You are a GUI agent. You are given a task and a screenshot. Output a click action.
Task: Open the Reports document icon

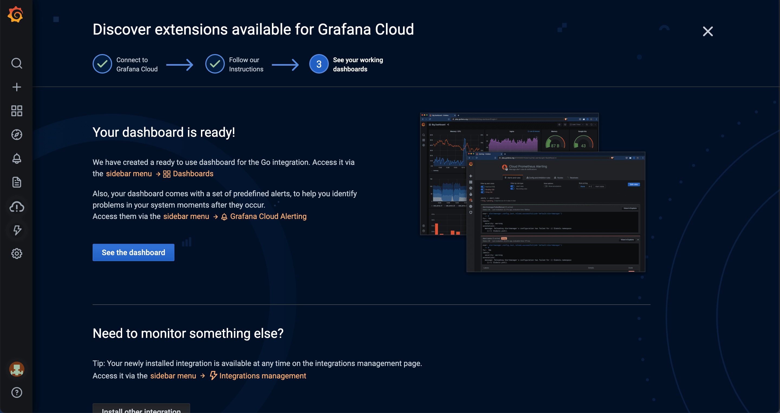point(17,182)
